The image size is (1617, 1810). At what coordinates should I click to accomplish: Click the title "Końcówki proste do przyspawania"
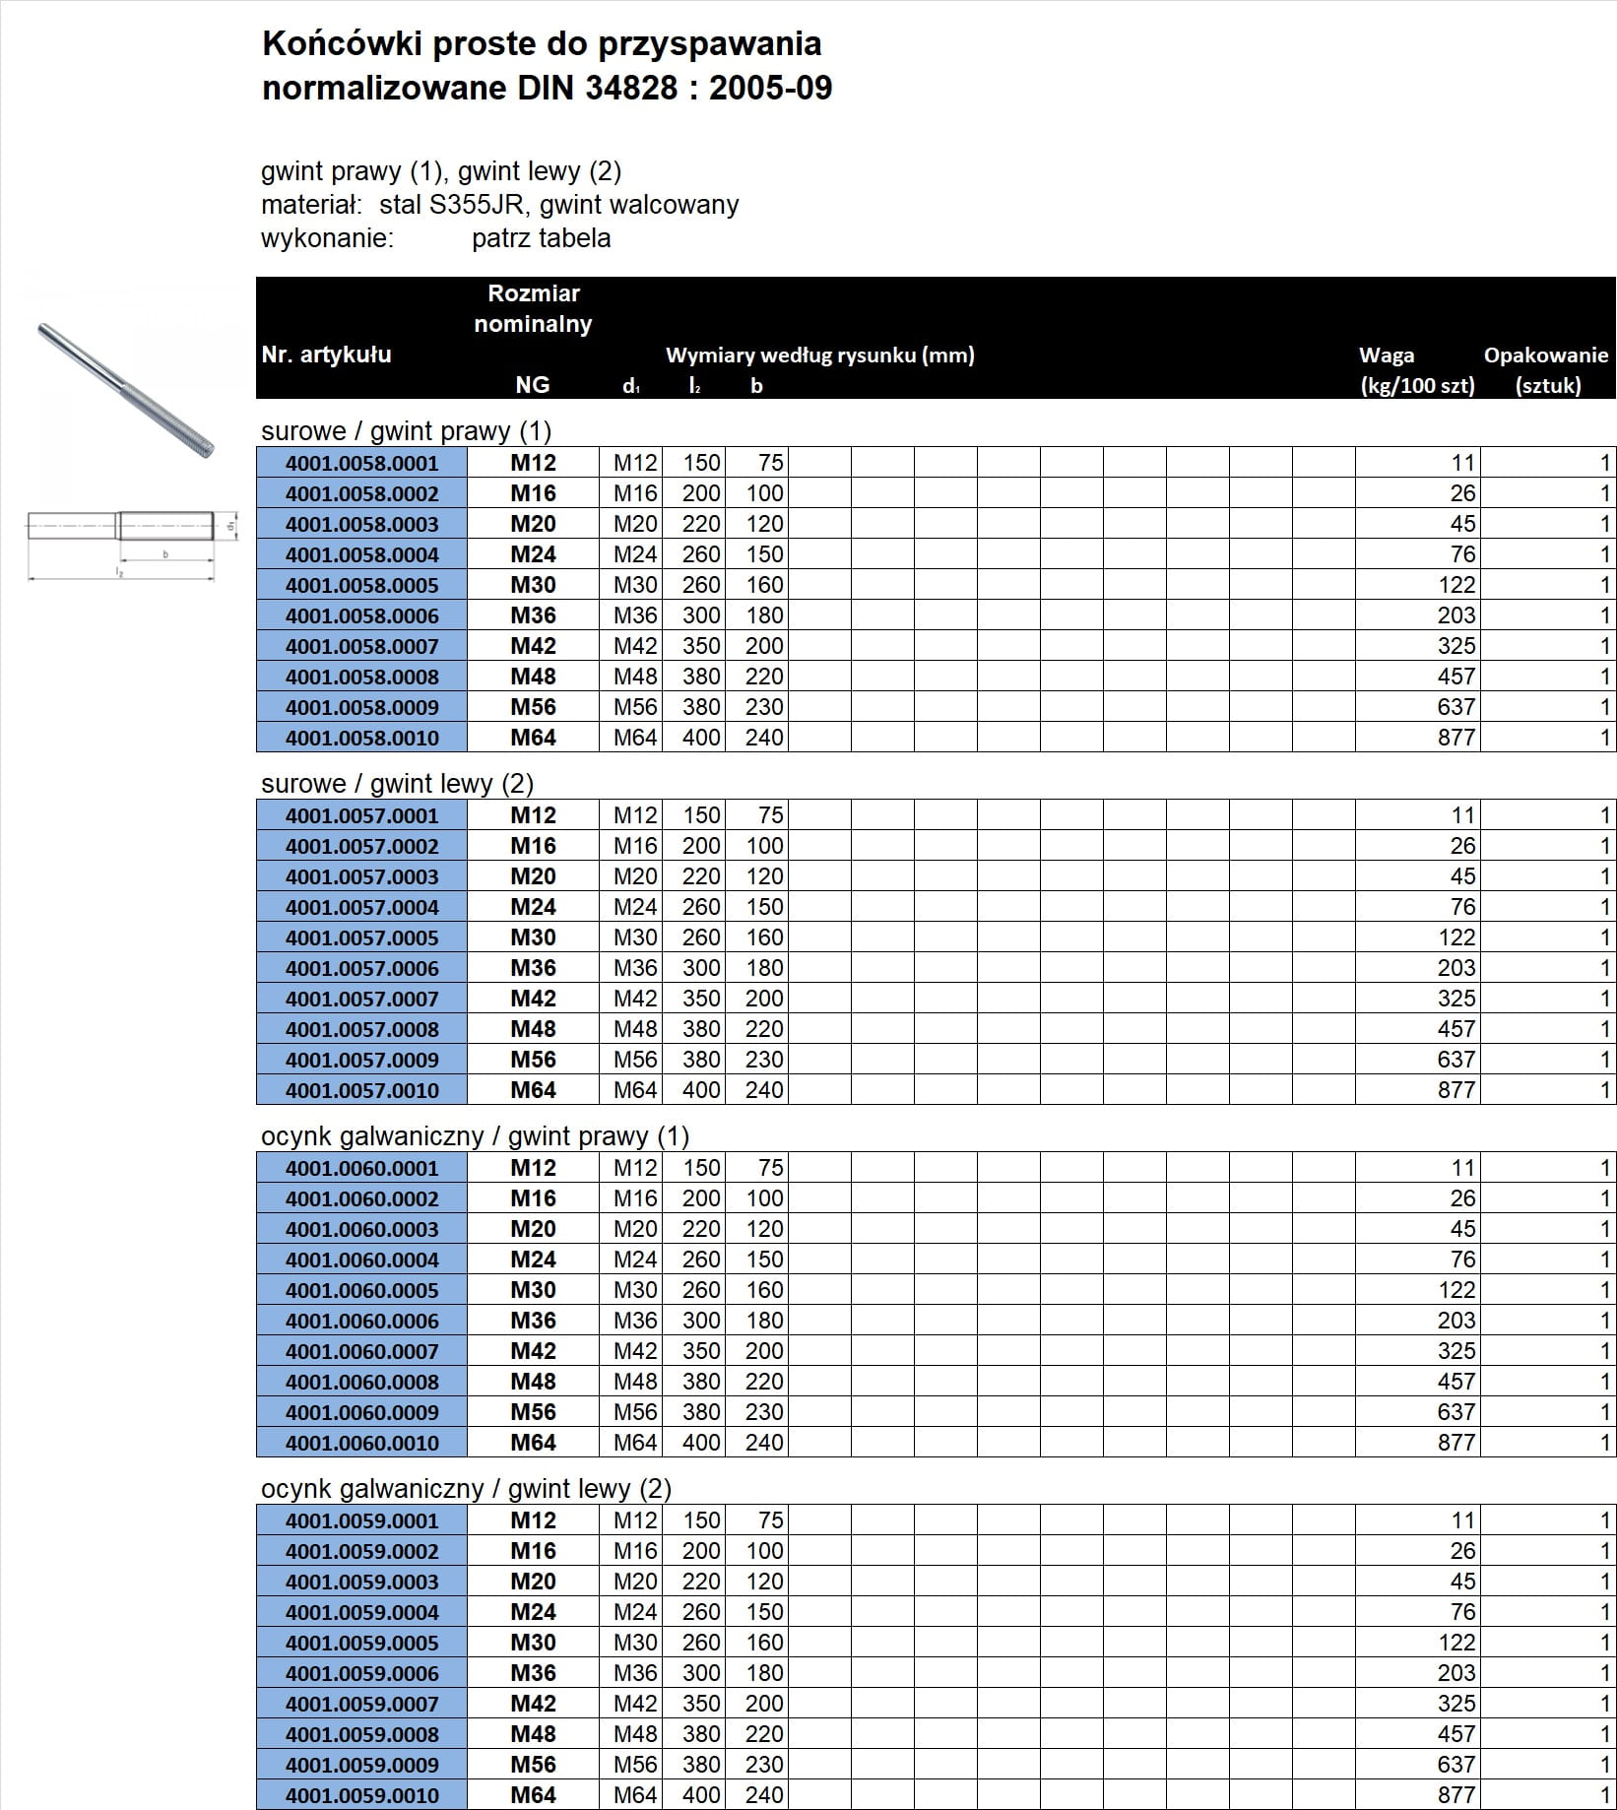click(x=542, y=44)
